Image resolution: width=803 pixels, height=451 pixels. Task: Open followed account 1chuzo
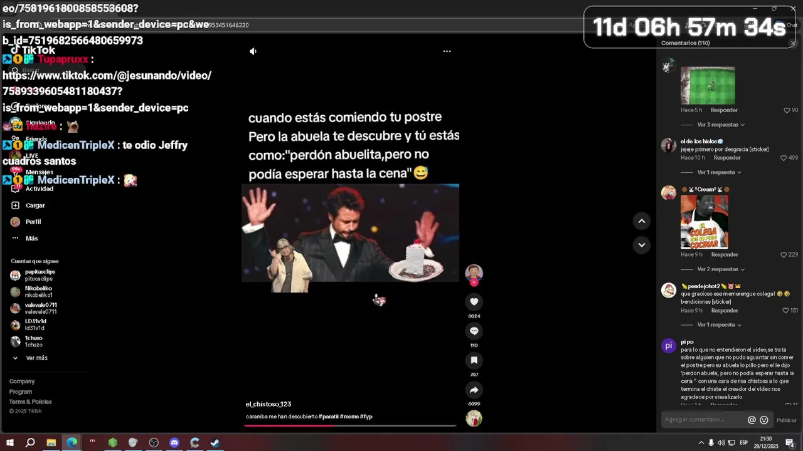[27, 341]
